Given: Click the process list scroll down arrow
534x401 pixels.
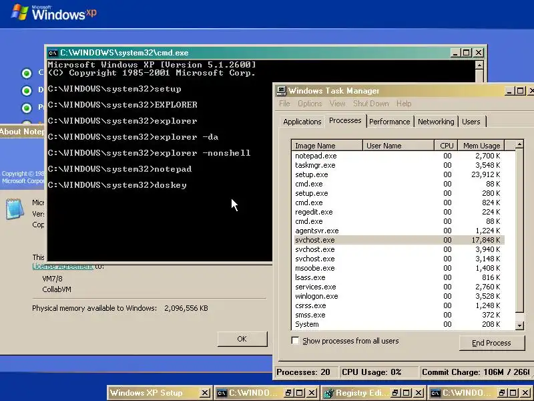Looking at the screenshot, I should tap(519, 325).
